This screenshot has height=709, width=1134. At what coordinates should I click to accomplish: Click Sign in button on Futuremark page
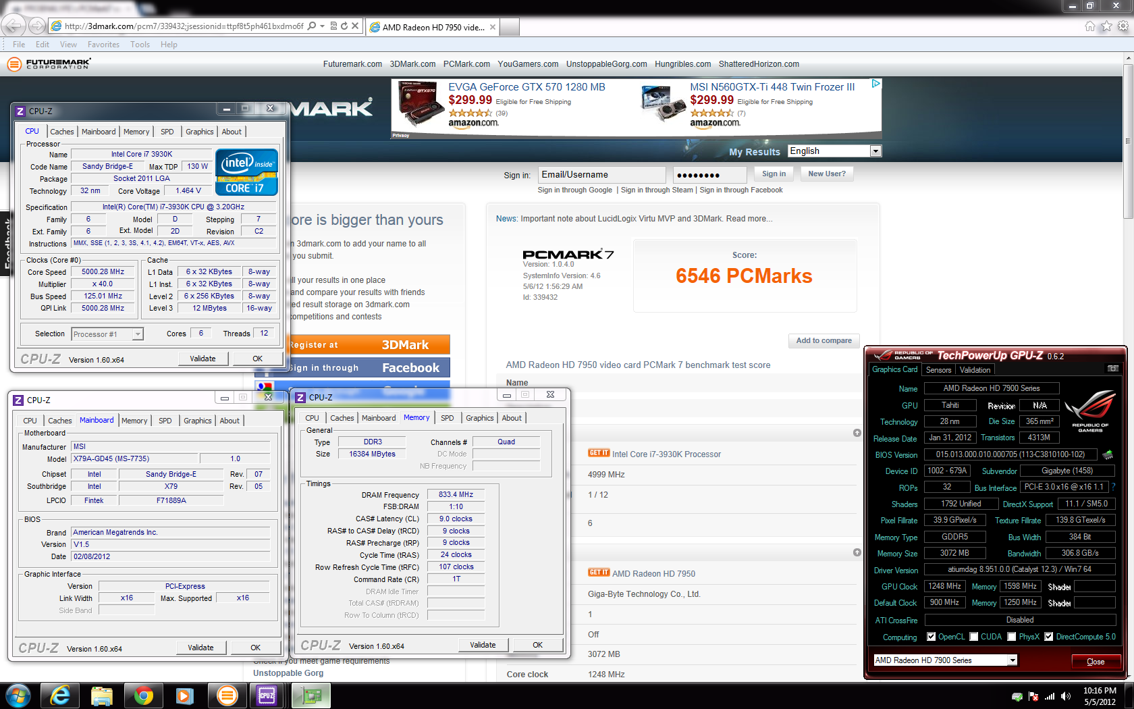(774, 174)
